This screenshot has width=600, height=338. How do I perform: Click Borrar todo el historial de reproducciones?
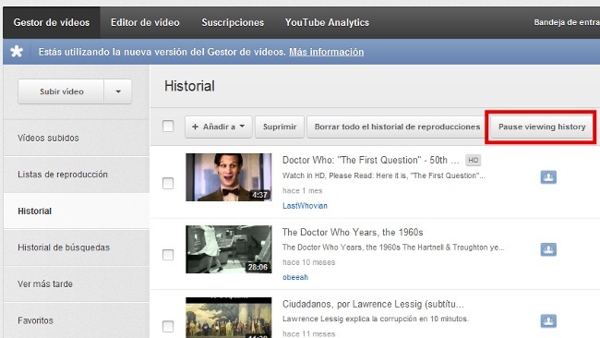tap(397, 127)
